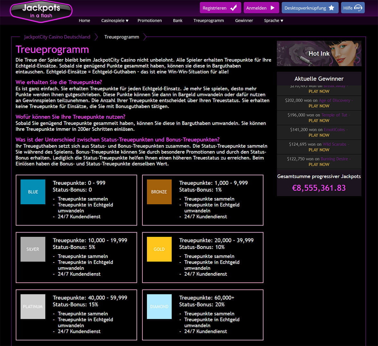The image size is (378, 346).
Task: Click the large Treueprogramm page heading
Action: click(x=52, y=49)
